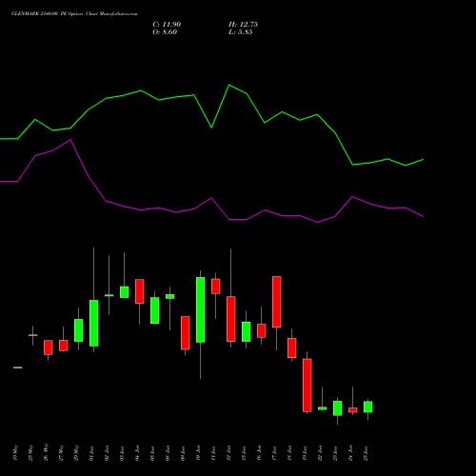The width and height of the screenshot is (476, 476).
Task: Click the 25 May date label
Action: point(31,453)
